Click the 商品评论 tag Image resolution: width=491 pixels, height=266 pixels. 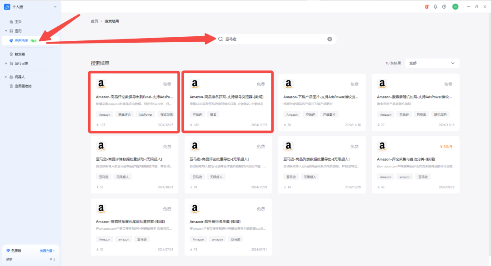[x=125, y=115]
